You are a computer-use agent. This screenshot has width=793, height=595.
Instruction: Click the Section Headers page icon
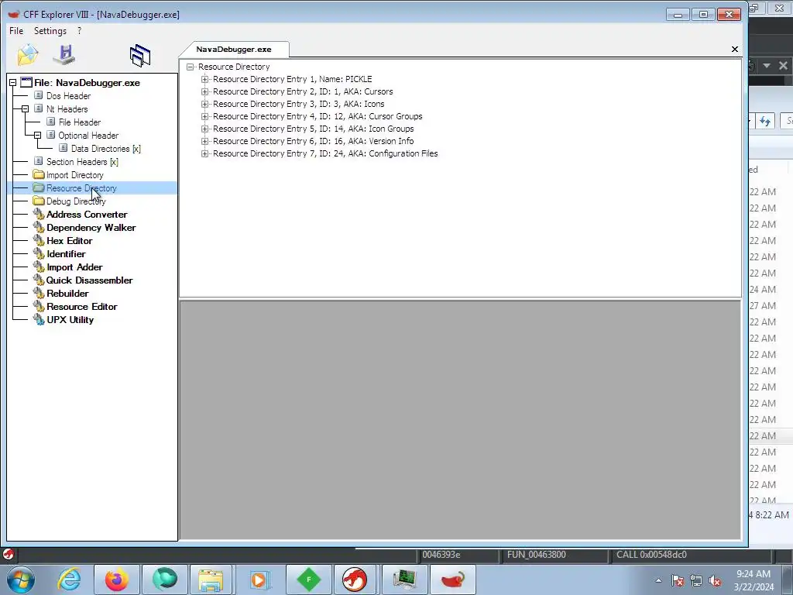pos(39,161)
